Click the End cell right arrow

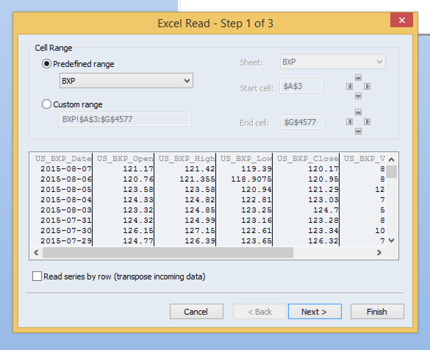point(367,122)
